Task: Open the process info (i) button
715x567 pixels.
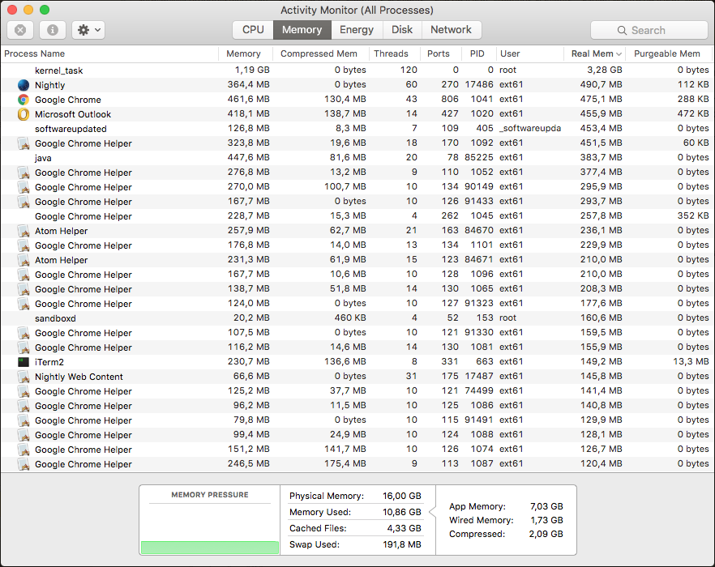Action: [x=53, y=30]
